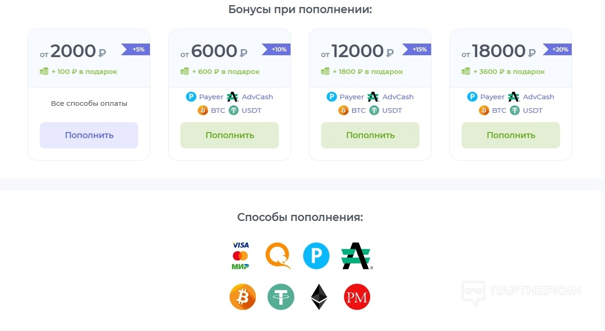Click the Perfect Money PM icon

point(357,297)
